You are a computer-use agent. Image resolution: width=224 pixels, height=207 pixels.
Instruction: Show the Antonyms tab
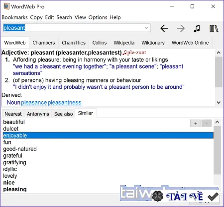pos(38,114)
